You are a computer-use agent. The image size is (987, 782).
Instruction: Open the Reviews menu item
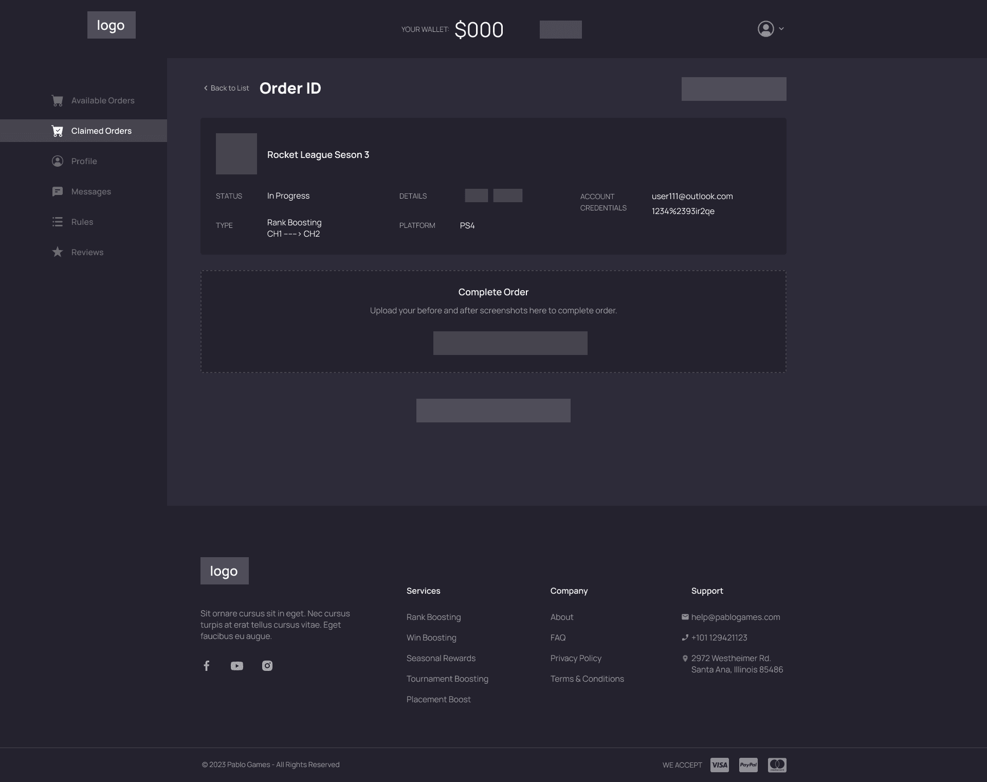[87, 252]
